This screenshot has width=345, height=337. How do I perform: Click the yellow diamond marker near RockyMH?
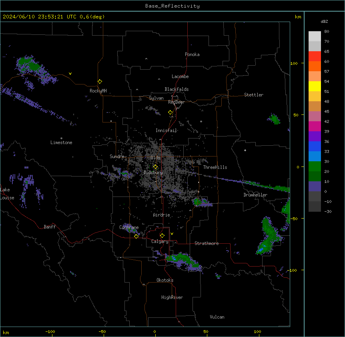point(100,82)
